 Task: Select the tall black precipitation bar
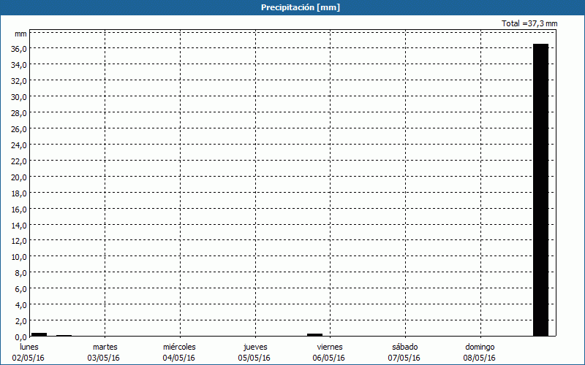click(540, 190)
